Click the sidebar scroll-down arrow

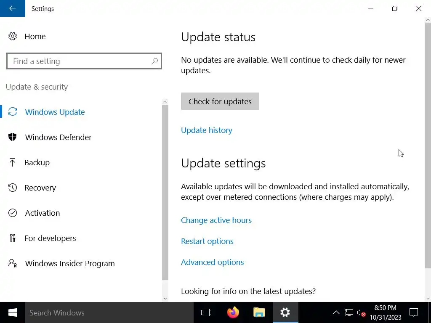(x=165, y=298)
